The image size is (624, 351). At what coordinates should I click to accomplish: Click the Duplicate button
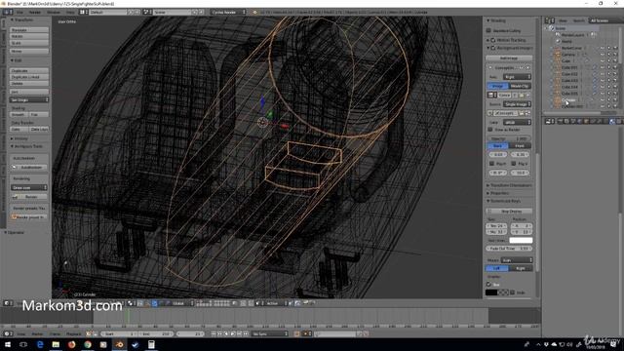[x=29, y=70]
